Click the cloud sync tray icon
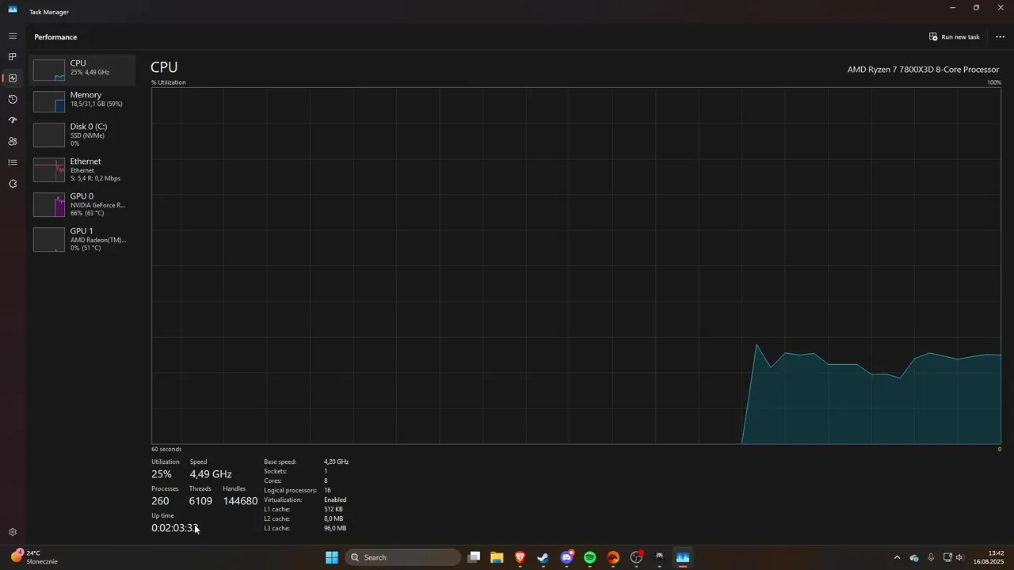This screenshot has height=570, width=1014. pyautogui.click(x=914, y=557)
